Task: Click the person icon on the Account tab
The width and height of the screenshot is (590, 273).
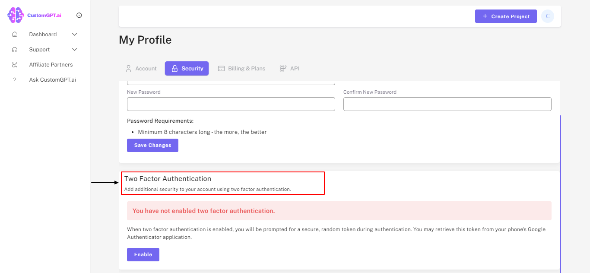Action: coord(128,68)
